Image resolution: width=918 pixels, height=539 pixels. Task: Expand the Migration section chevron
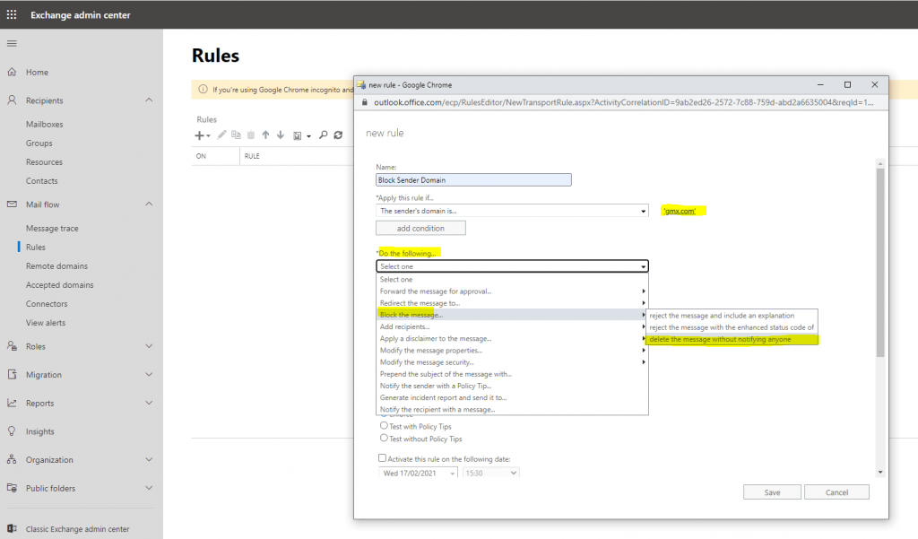point(149,374)
